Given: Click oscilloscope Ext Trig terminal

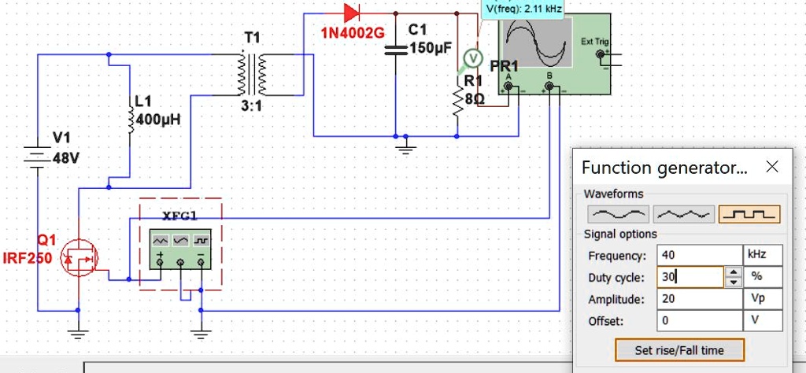Looking at the screenshot, I should [599, 54].
